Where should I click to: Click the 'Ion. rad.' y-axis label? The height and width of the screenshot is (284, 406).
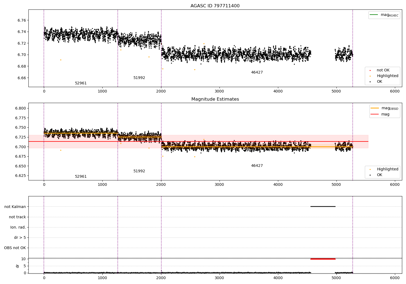click(18, 227)
